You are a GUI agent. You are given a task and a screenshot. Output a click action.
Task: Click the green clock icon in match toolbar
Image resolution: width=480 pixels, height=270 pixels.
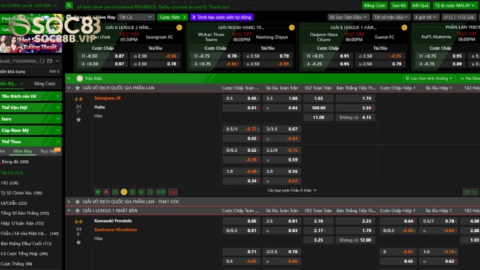coord(150,192)
